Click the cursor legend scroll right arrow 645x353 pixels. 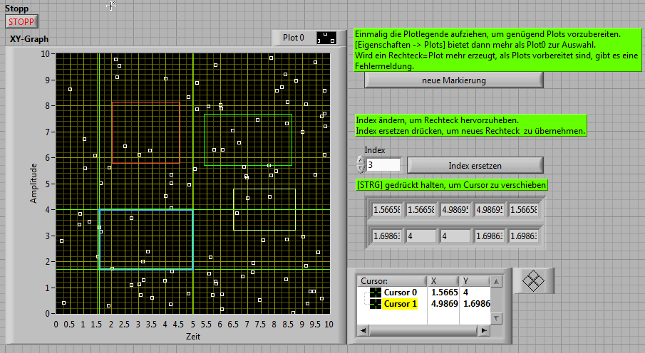coord(484,330)
